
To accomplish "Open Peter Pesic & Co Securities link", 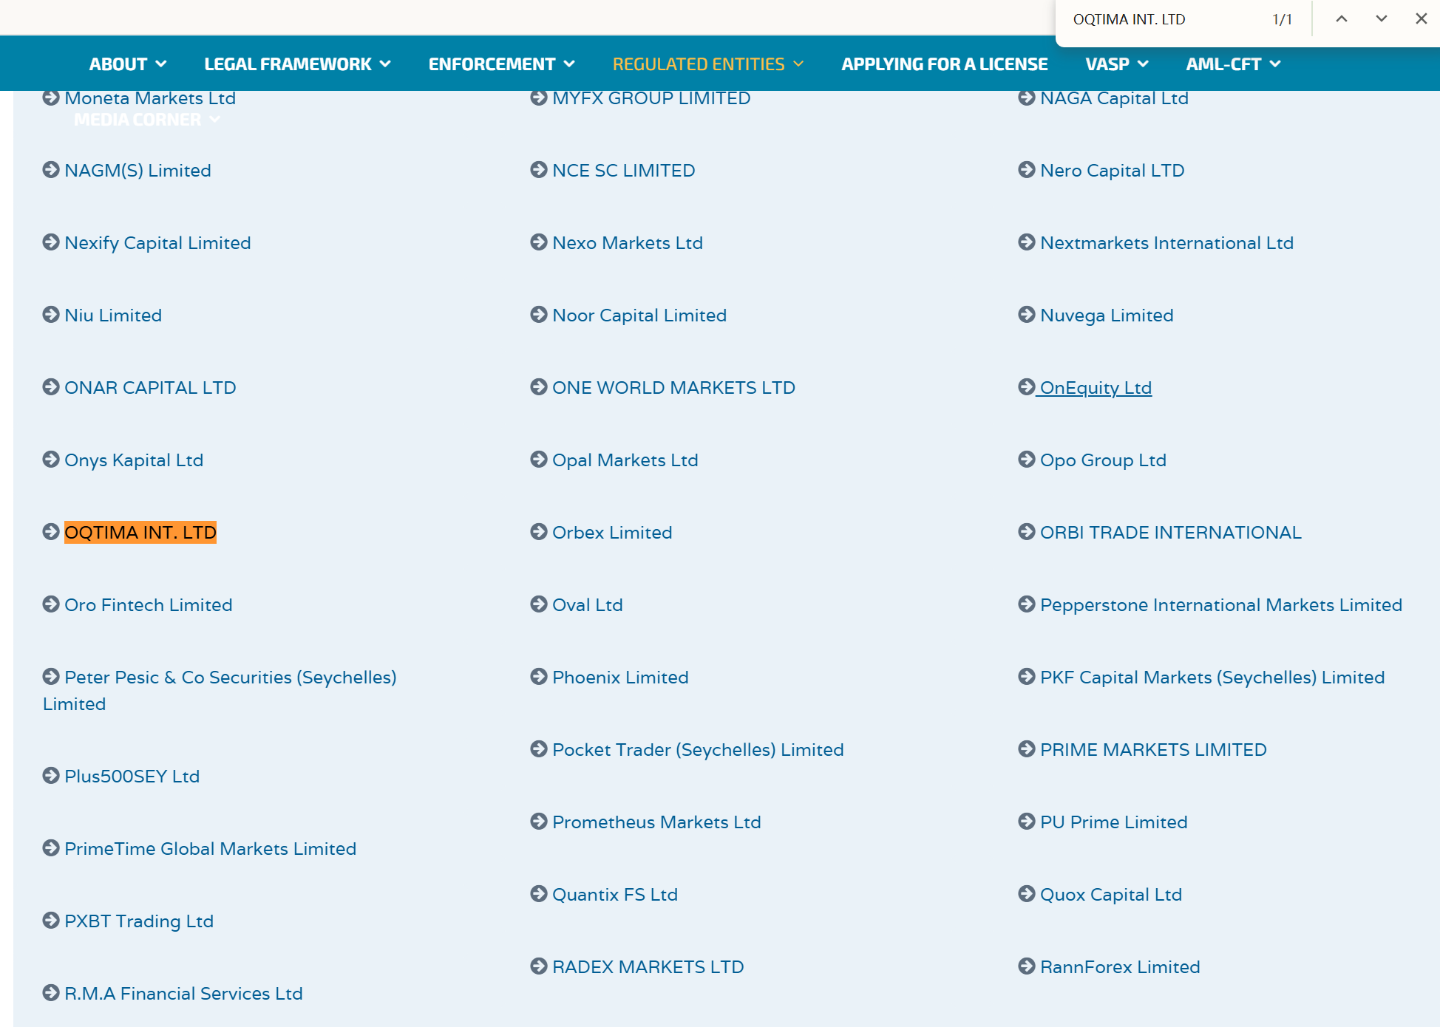I will [220, 690].
